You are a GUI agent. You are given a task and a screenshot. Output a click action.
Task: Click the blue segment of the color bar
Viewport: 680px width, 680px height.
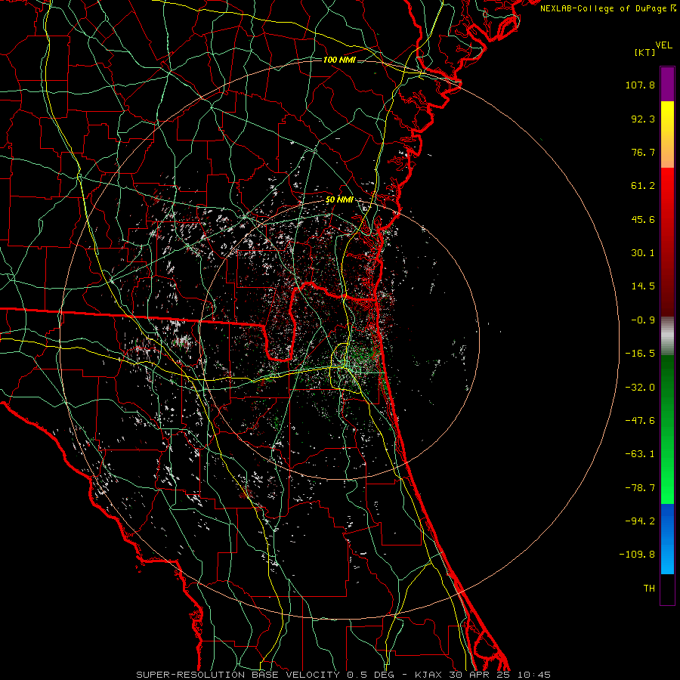[667, 539]
